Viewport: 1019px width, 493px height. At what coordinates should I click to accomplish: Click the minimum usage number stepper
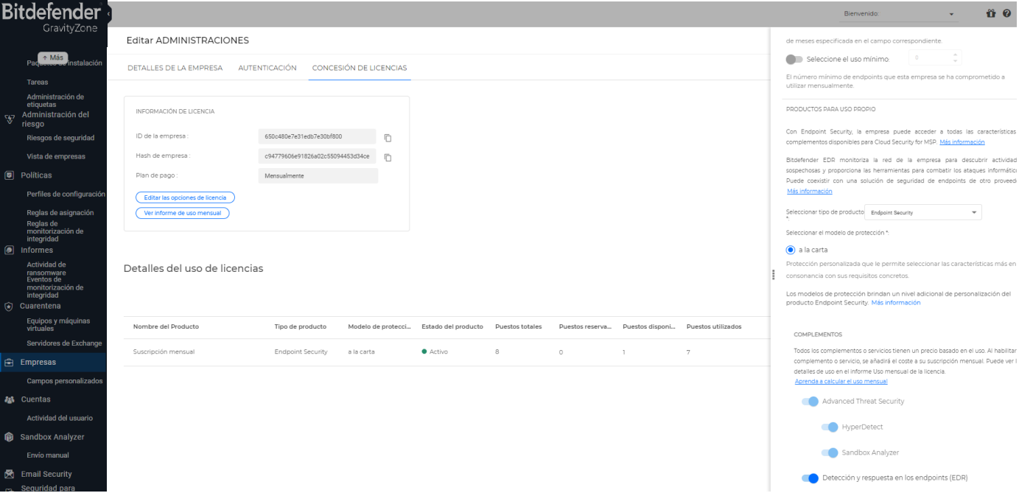click(956, 58)
